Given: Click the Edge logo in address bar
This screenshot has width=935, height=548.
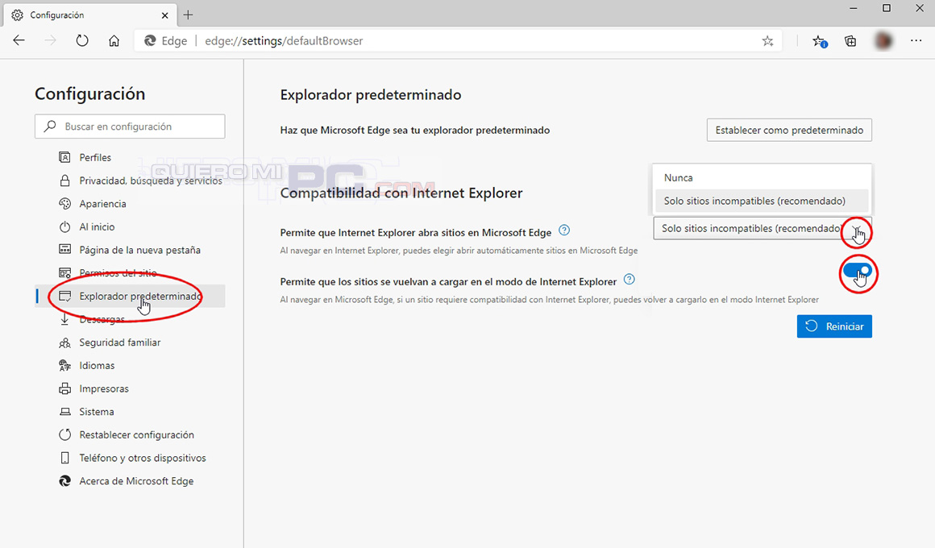Looking at the screenshot, I should (x=150, y=40).
